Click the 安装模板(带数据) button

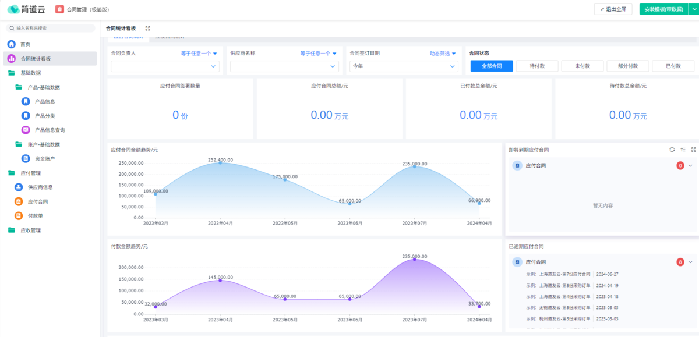(663, 9)
